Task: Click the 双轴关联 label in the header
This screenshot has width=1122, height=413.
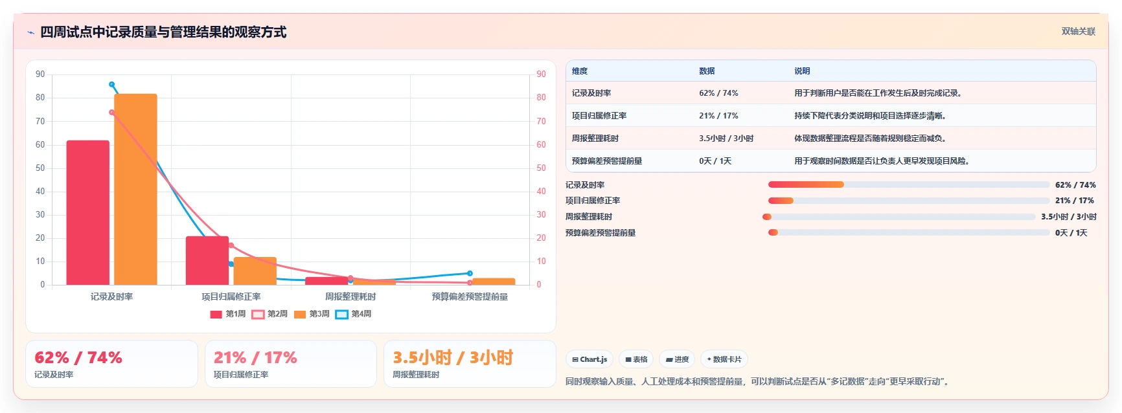Action: (1078, 31)
